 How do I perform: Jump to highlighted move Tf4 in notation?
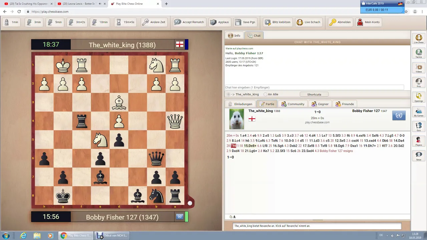click(x=233, y=146)
